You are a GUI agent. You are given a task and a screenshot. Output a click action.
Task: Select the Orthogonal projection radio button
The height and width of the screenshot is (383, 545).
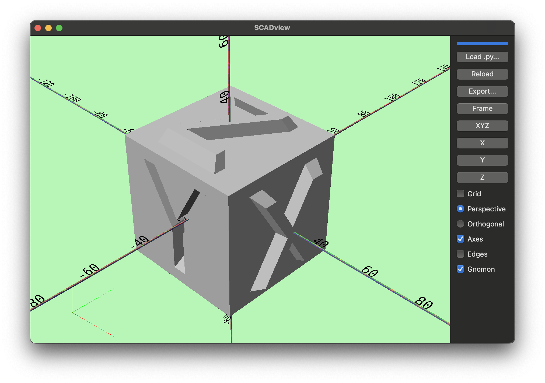click(x=460, y=224)
